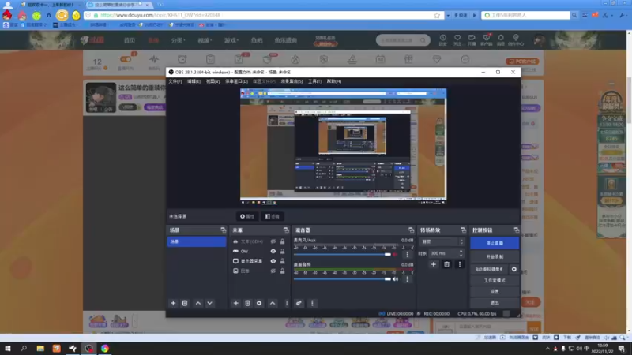Viewport: 632px width, 355px height.
Task: Toggle lock on 文本 (GDI+) source
Action: click(282, 241)
